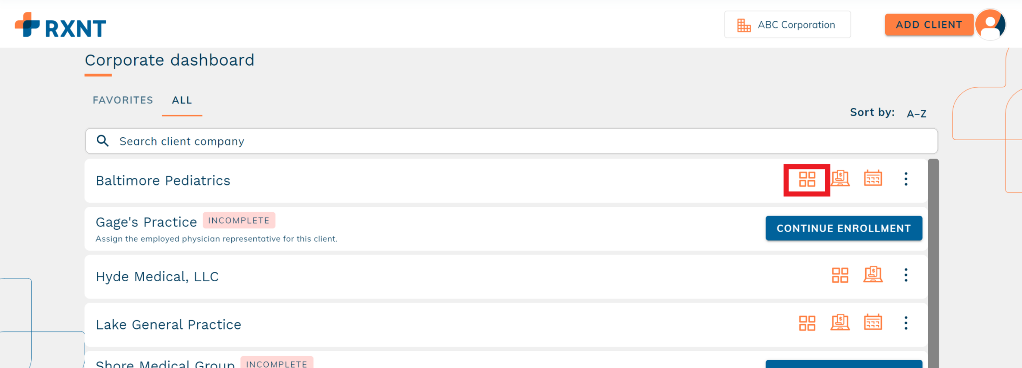Click the Search client company field
Viewport: 1022px width, 368px height.
click(x=511, y=141)
